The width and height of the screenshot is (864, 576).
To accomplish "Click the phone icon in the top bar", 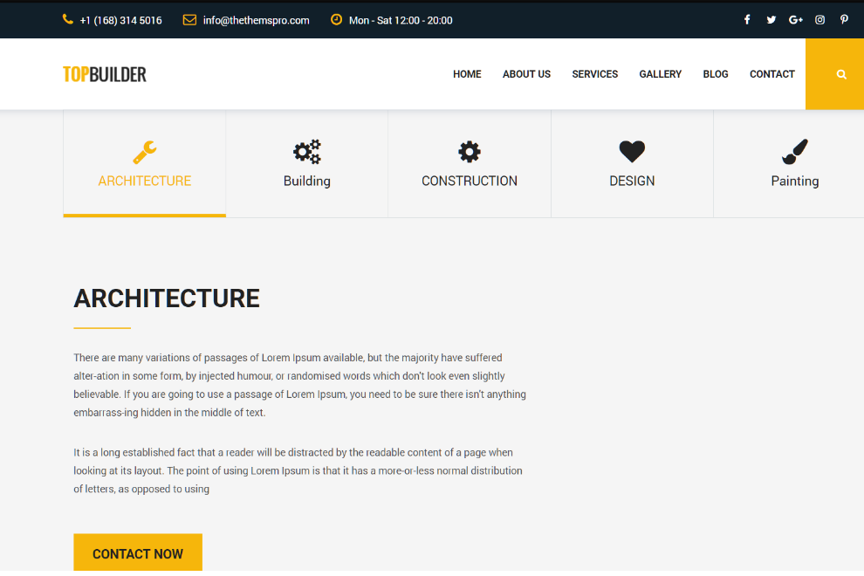I will point(68,20).
